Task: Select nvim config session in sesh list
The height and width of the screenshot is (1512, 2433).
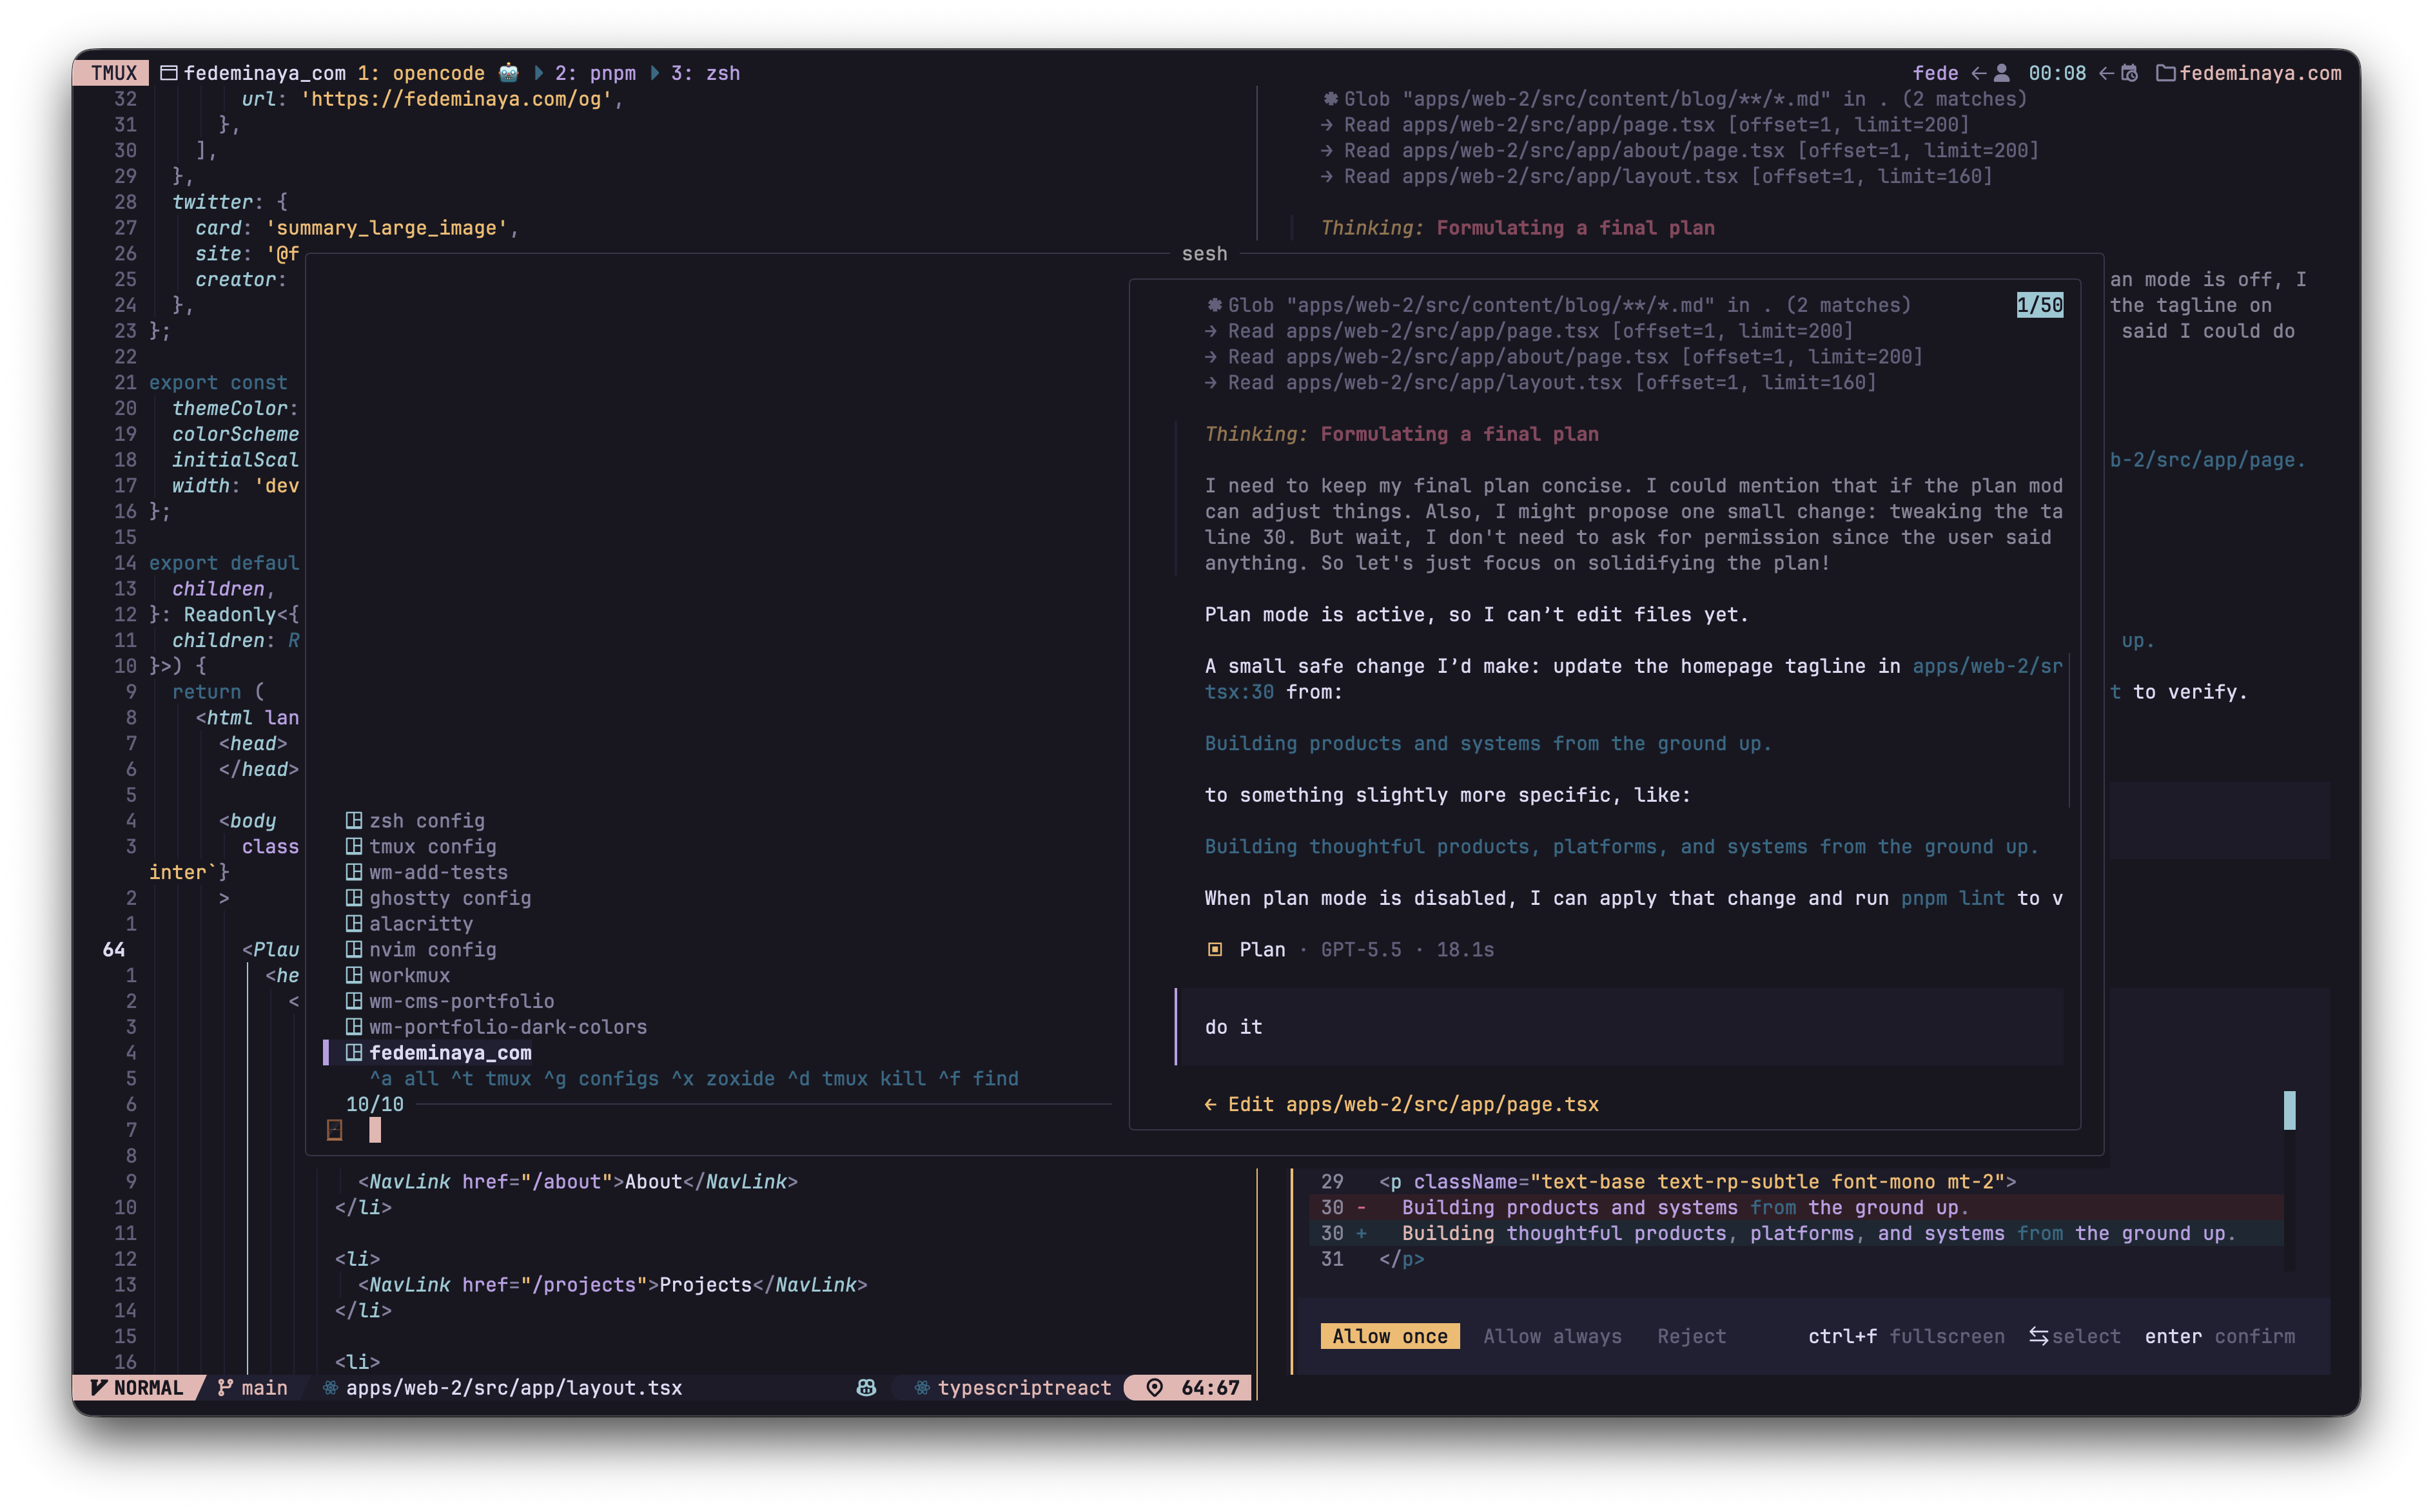Action: point(433,949)
